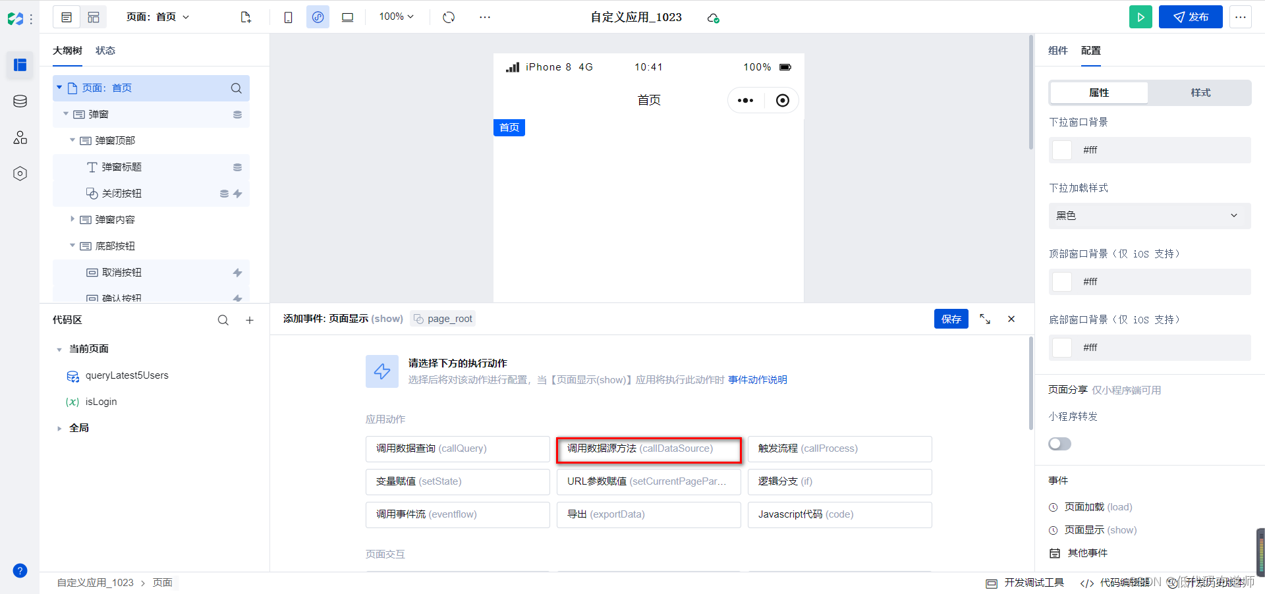Select the queryLatest5Users query item
Image resolution: width=1265 pixels, height=594 pixels.
(126, 375)
